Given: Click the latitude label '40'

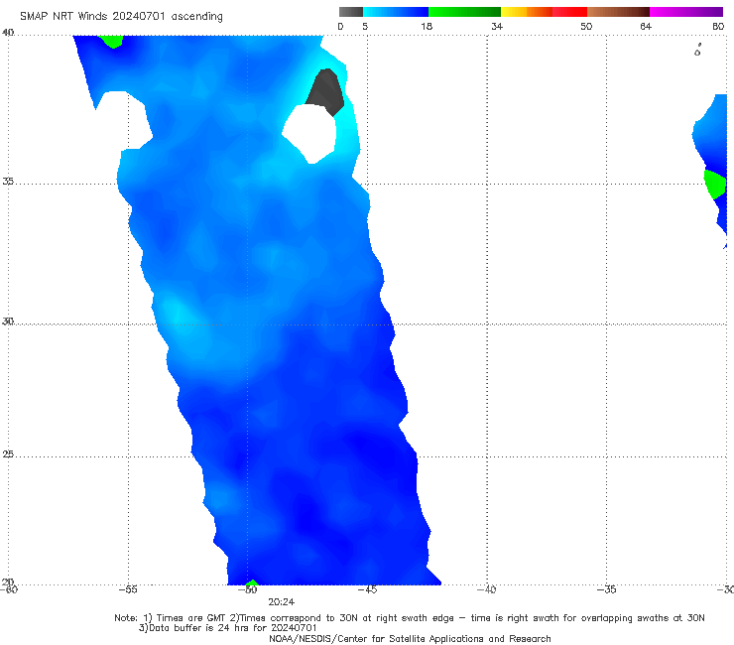Looking at the screenshot, I should pos(8,33).
